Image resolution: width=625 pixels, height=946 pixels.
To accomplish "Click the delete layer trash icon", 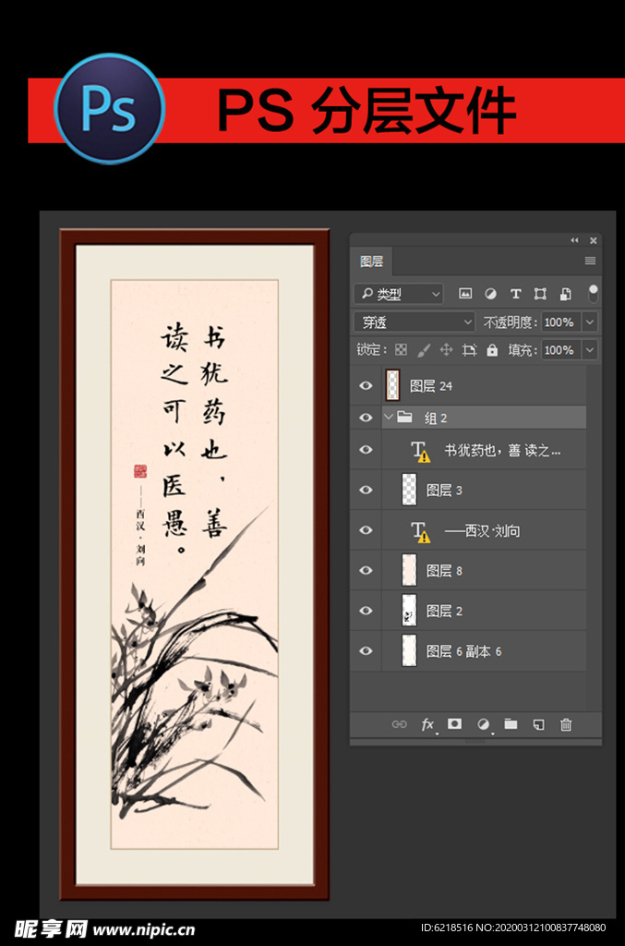I will click(x=566, y=724).
